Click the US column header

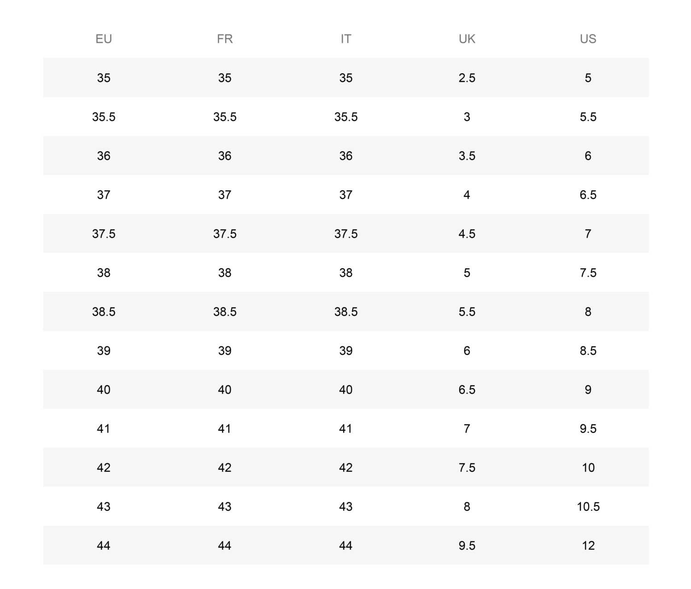click(x=588, y=39)
